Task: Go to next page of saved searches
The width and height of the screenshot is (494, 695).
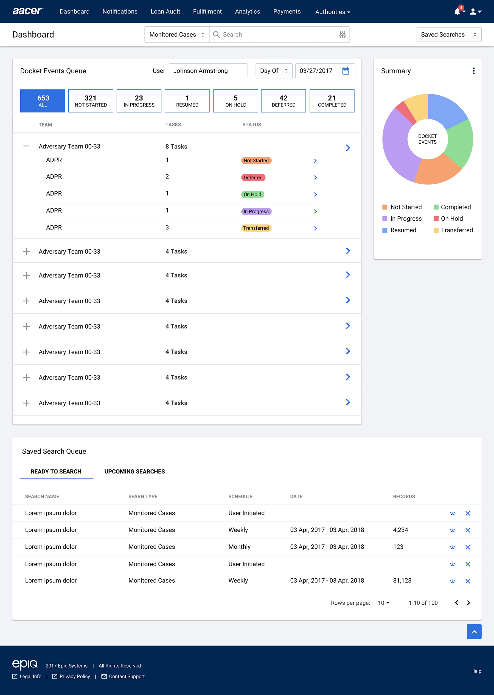Action: coord(468,602)
